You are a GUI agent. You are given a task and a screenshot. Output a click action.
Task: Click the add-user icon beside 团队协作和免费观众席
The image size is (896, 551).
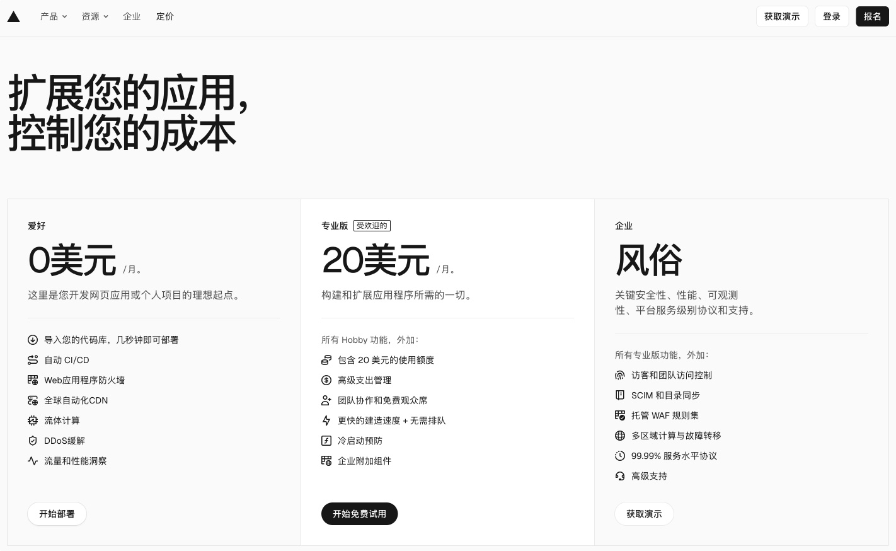tap(326, 400)
